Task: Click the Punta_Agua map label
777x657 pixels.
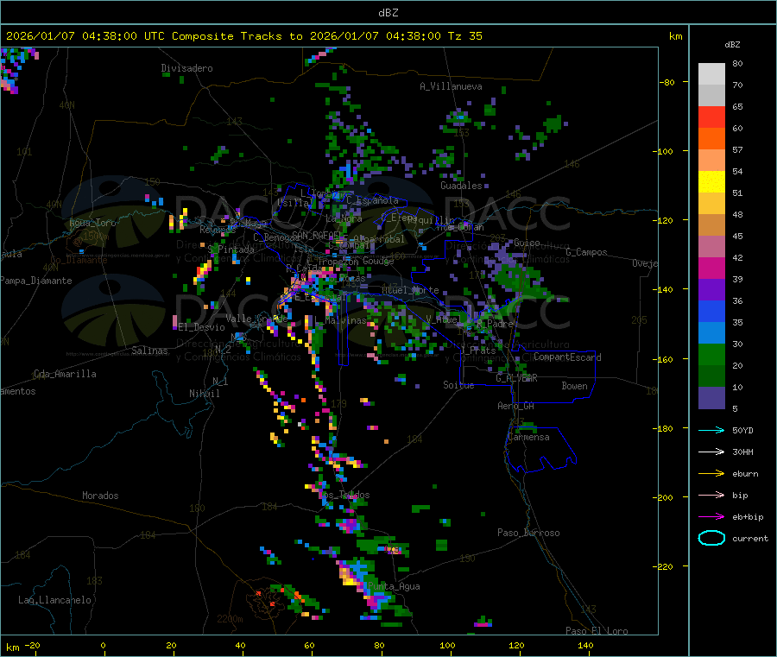Action: point(394,586)
